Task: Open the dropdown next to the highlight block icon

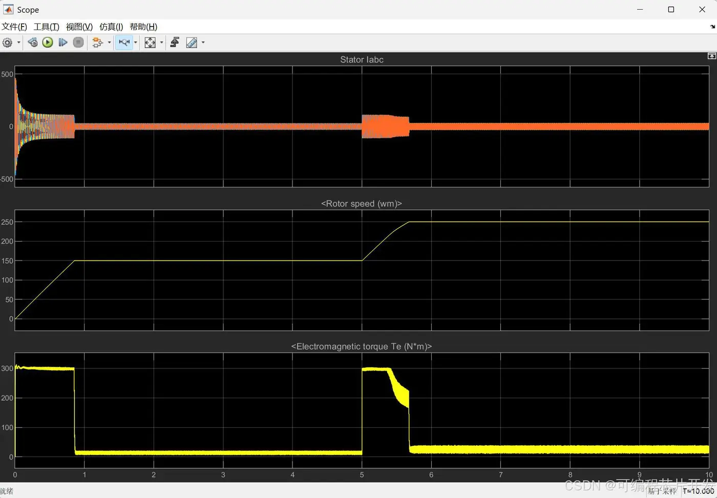Action: click(109, 42)
